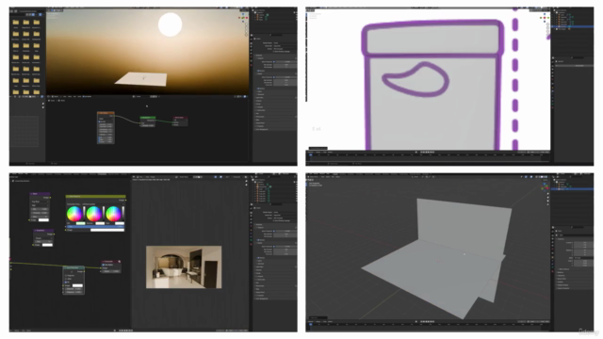This screenshot has height=339, width=603.
Task: Expand Motion Paths panel in gray planes window
Action: coord(575,279)
